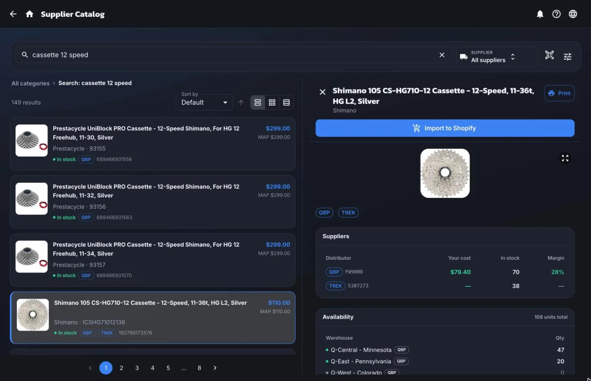Go to the next results page
The height and width of the screenshot is (381, 591).
[215, 368]
